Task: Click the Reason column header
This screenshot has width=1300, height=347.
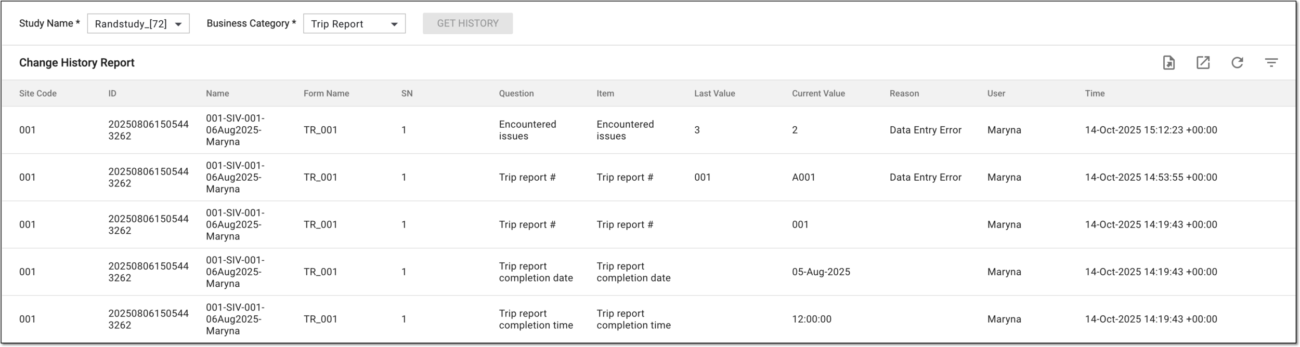Action: pyautogui.click(x=904, y=94)
